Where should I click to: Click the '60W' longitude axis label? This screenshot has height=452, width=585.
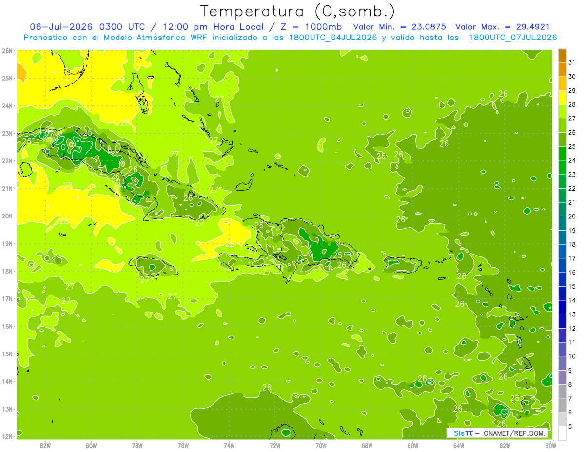coord(550,445)
